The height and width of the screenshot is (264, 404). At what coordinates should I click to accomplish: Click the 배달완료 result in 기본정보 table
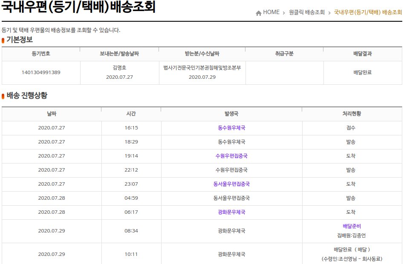pos(363,72)
